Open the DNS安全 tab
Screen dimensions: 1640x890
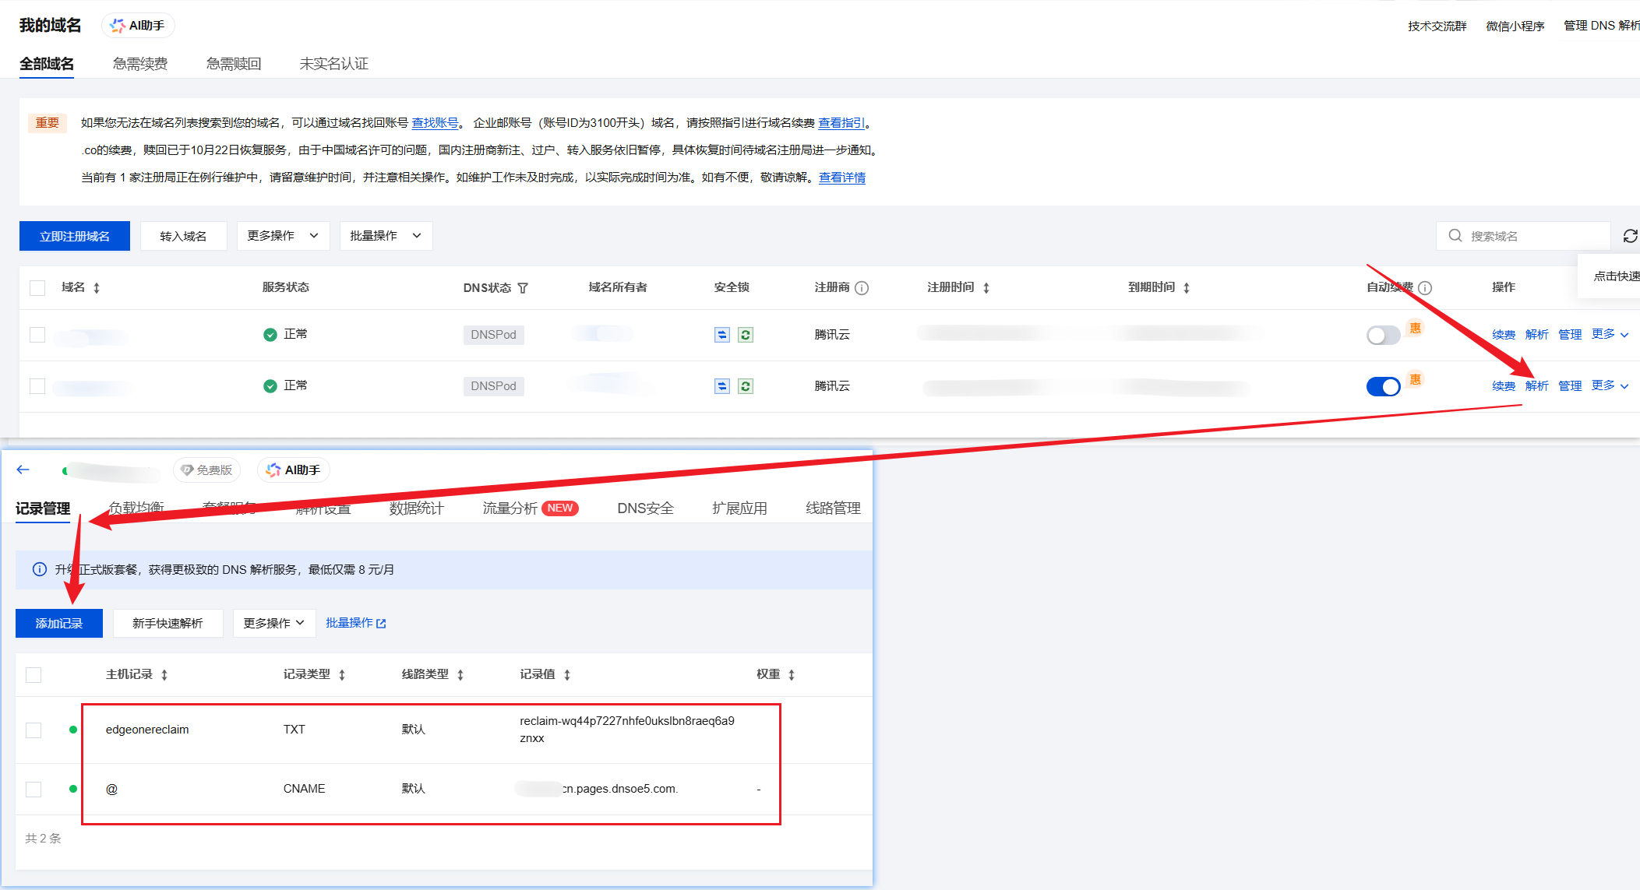coord(645,508)
